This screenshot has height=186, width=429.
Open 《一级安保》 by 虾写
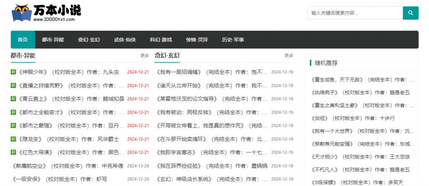[x=59, y=179]
